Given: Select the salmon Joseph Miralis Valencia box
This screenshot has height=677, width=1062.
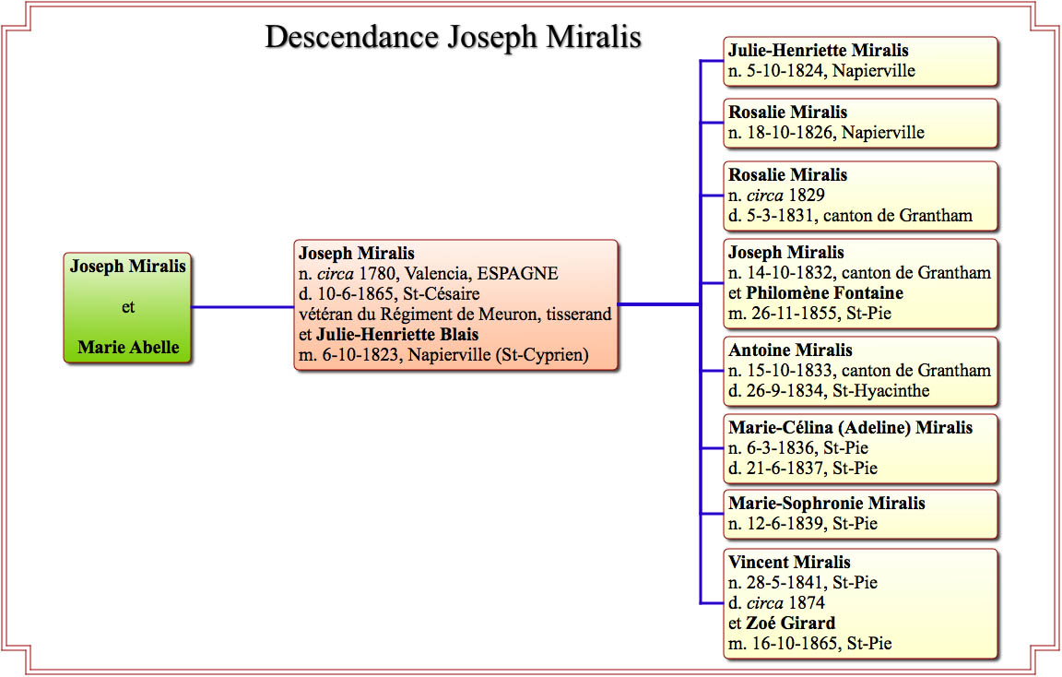Looking at the screenshot, I should click(x=455, y=304).
